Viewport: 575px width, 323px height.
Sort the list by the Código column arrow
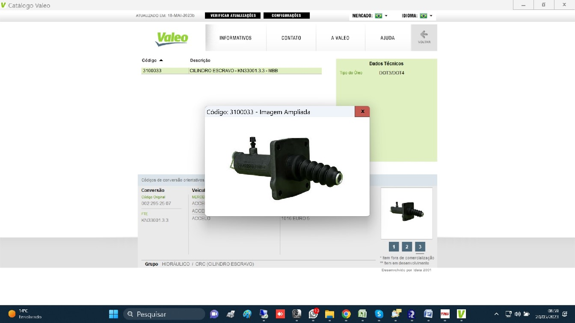point(161,61)
